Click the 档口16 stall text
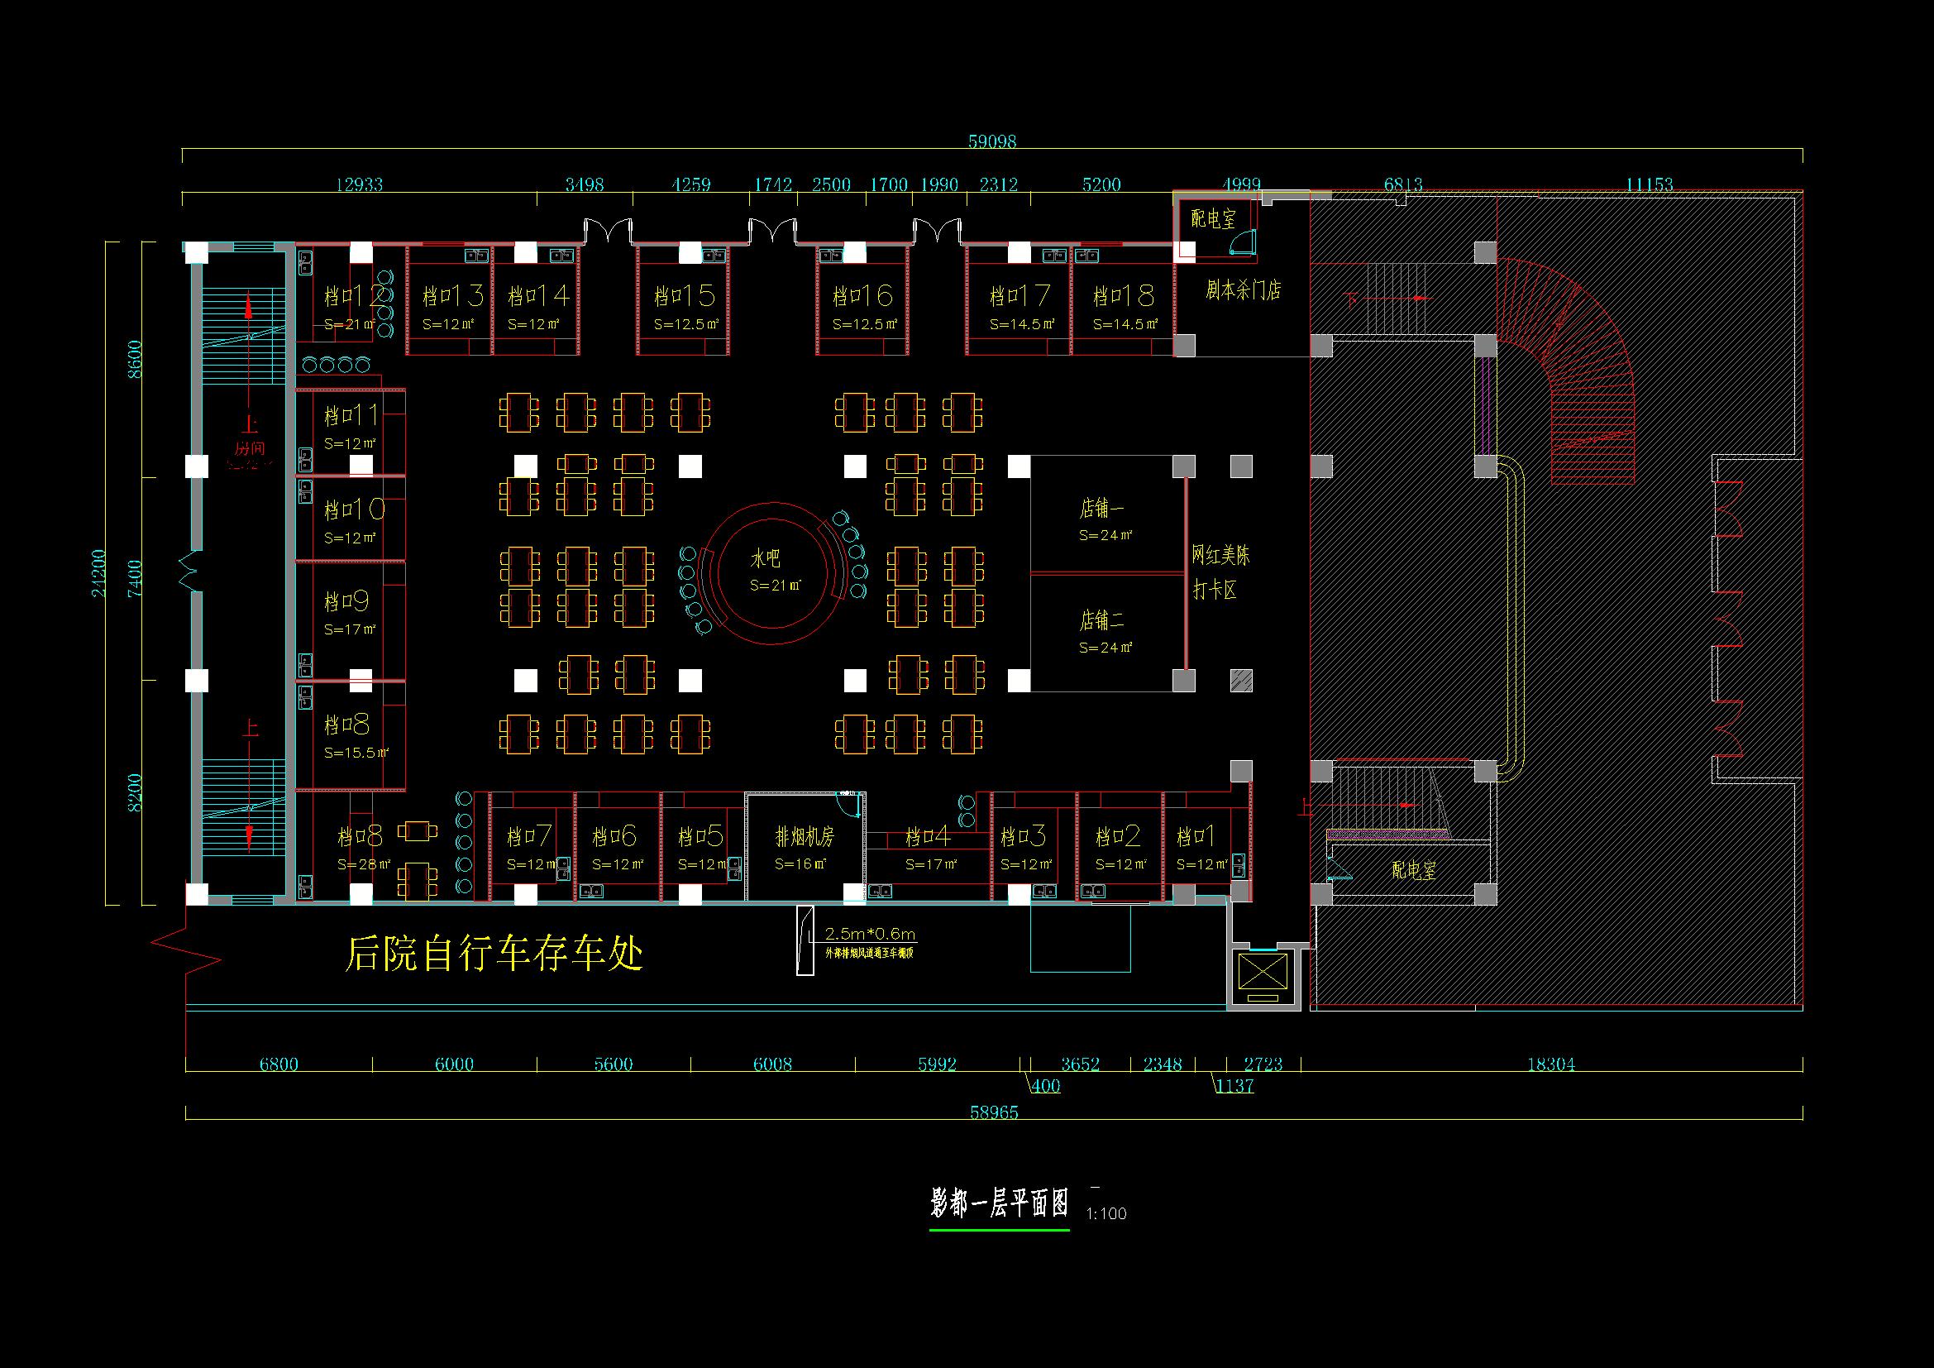This screenshot has height=1368, width=1934. point(862,295)
